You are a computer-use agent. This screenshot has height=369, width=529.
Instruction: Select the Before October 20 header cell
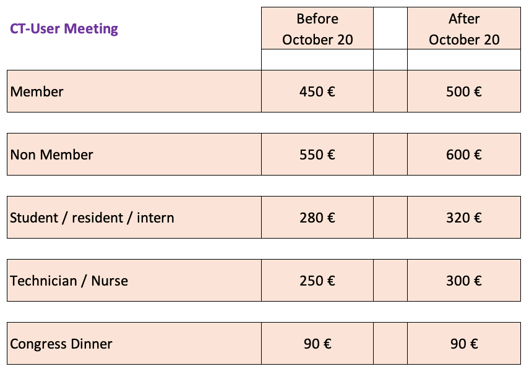(x=317, y=29)
